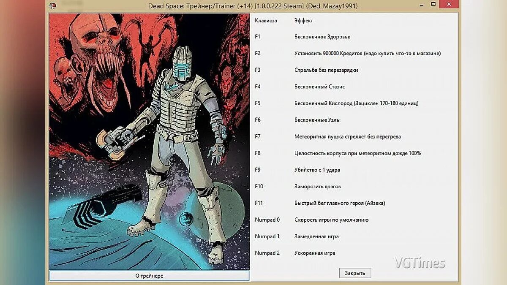
Task: Select the 'Клавиша' column header
Action: pyautogui.click(x=266, y=20)
